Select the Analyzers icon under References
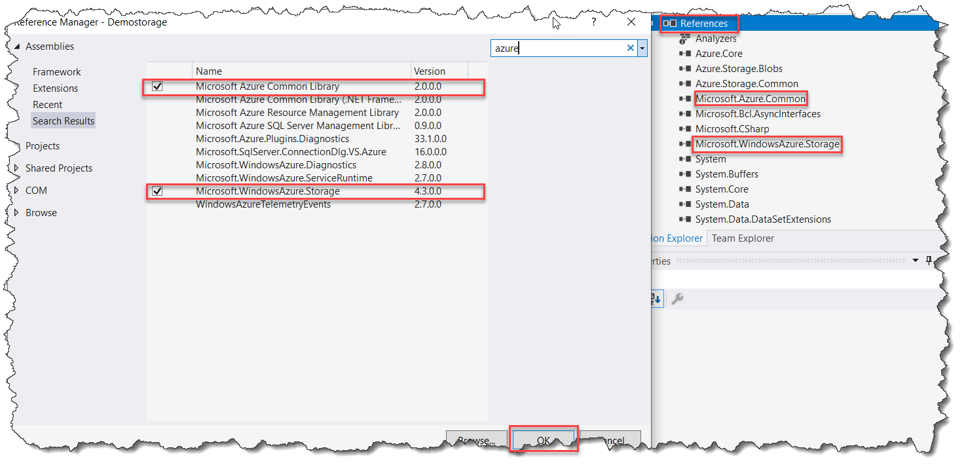Viewport: 964px width, 467px height. (x=683, y=38)
